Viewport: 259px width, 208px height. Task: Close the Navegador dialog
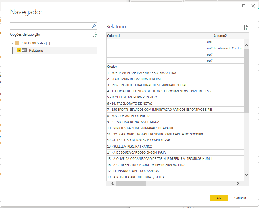point(253,6)
